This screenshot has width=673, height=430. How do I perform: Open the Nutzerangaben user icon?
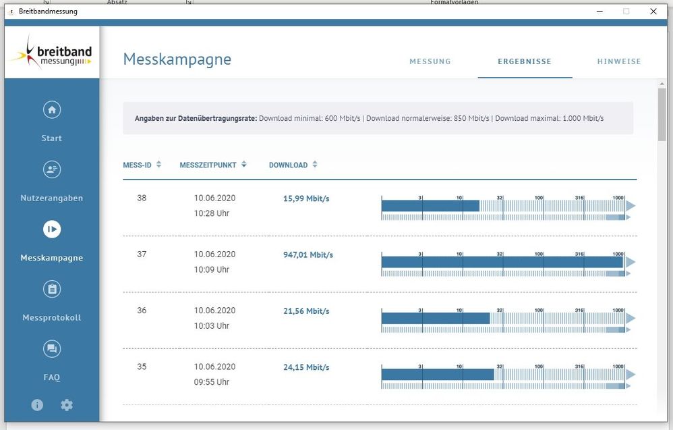pyautogui.click(x=52, y=169)
